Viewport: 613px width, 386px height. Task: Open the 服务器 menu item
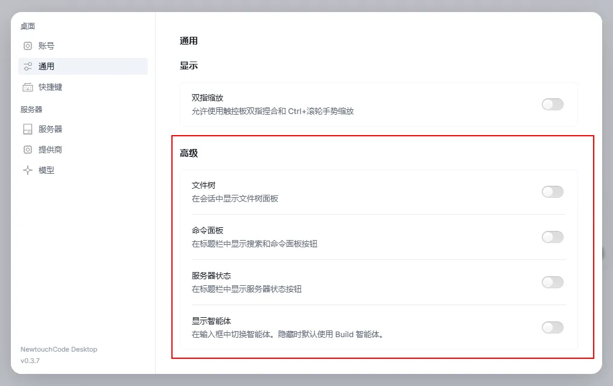coord(83,129)
